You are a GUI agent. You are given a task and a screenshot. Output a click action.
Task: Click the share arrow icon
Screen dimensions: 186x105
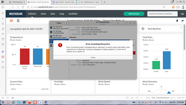[x=182, y=21]
